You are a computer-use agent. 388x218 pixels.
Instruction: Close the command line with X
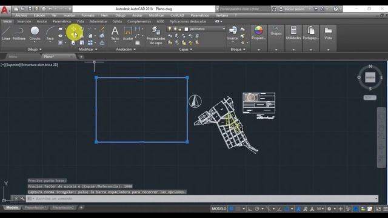coord(16,199)
